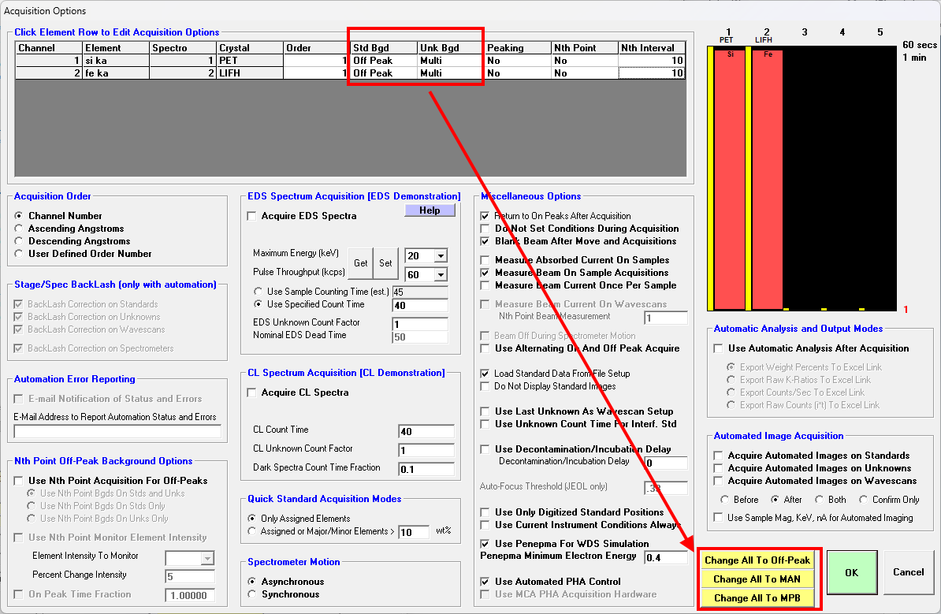Image resolution: width=941 pixels, height=614 pixels.
Task: Open Help for EDS Spectrum Acquisition
Action: tap(430, 210)
